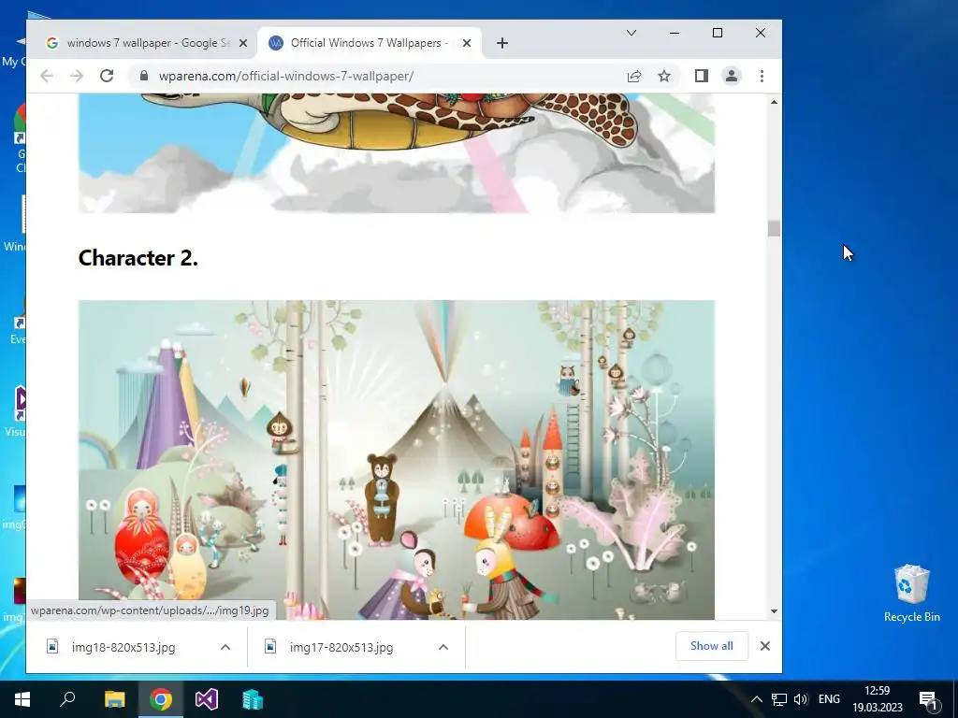The width and height of the screenshot is (958, 718).
Task: Click the vertical scrollbar thumb
Action: pyautogui.click(x=774, y=228)
